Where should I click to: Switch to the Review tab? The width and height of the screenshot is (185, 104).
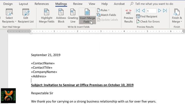click(78, 4)
